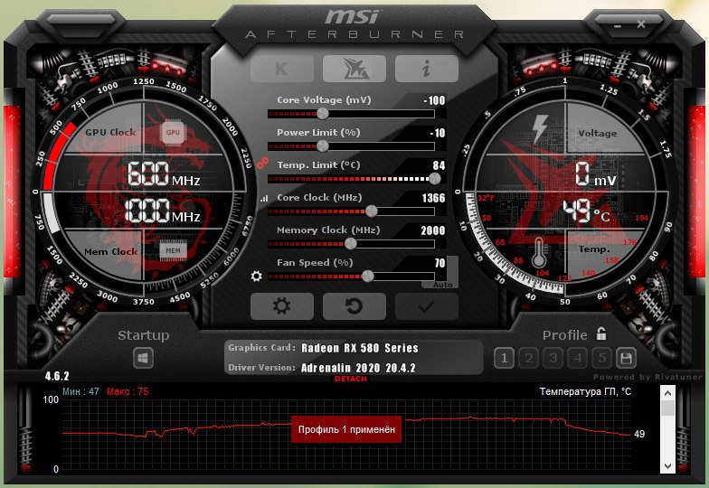Click the 49 °C temperature readout
The image size is (709, 488).
click(586, 211)
